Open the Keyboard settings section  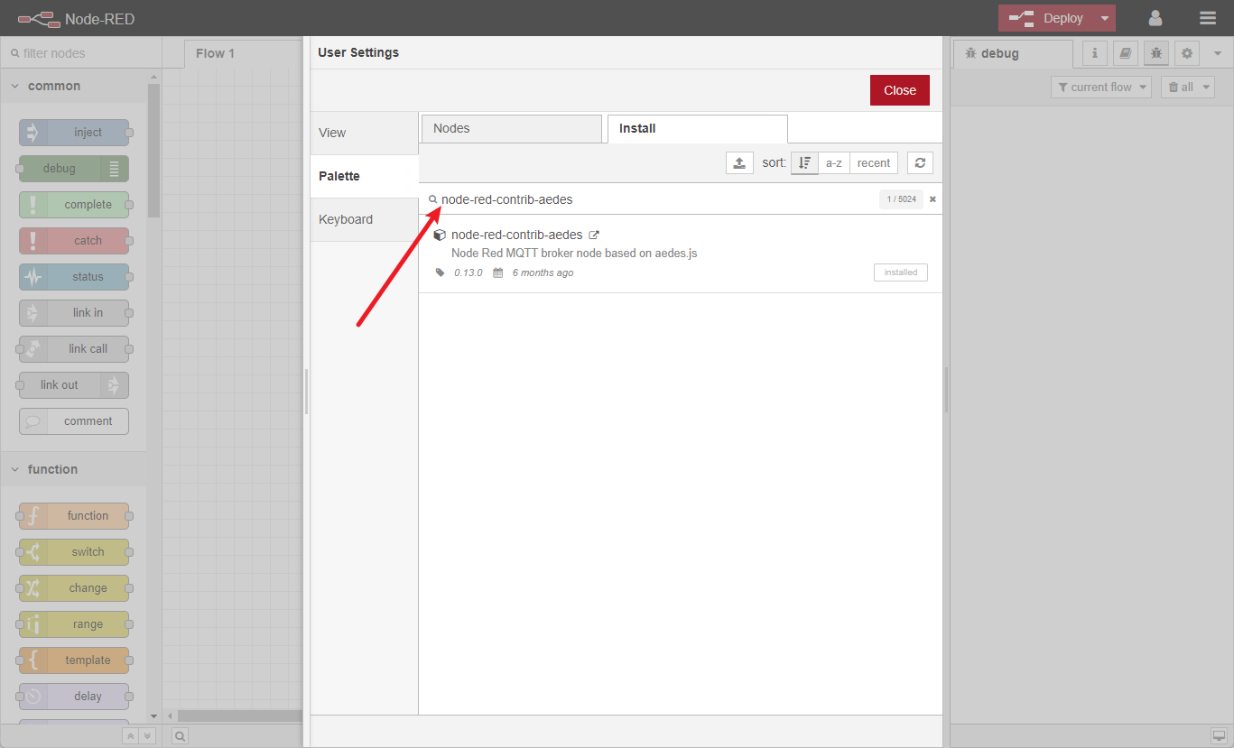coord(365,219)
